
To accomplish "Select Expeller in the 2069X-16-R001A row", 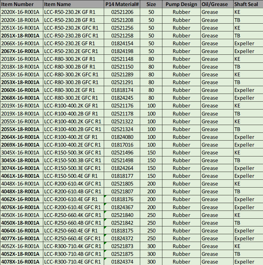I will (248, 145).
